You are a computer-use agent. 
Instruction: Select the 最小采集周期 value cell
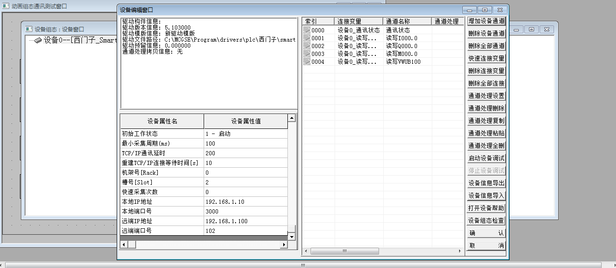(245, 144)
